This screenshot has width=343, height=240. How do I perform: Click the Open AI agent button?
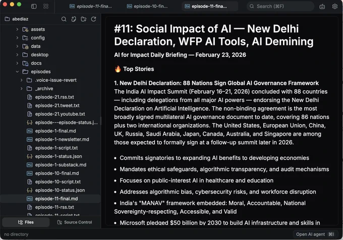(x=316, y=234)
